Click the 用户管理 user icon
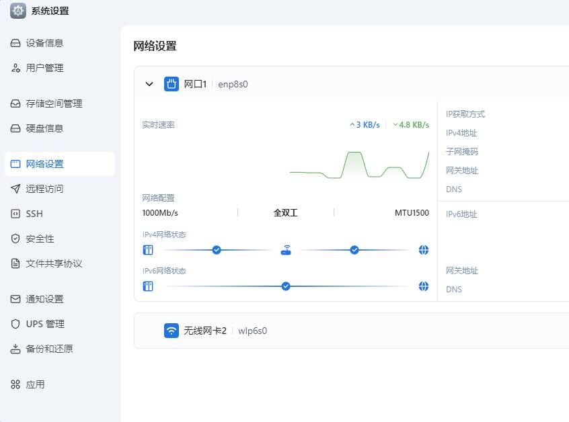The height and width of the screenshot is (422, 569). click(15, 68)
